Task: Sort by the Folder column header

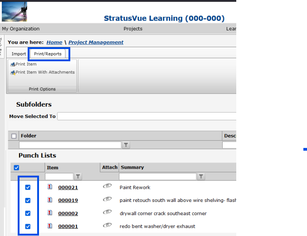Action: click(x=29, y=136)
